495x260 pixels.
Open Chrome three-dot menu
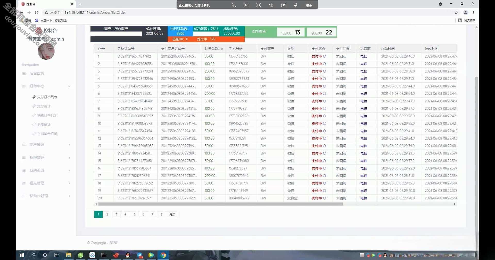(x=474, y=12)
